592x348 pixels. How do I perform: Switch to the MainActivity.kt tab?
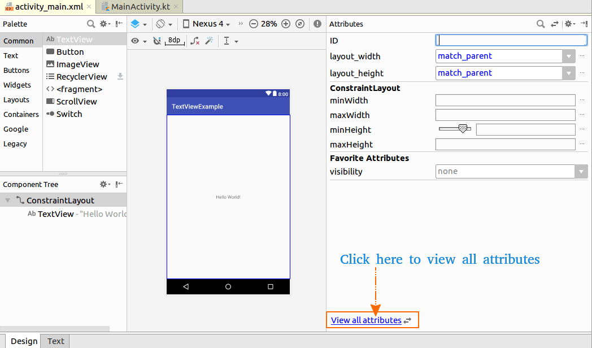pyautogui.click(x=140, y=7)
